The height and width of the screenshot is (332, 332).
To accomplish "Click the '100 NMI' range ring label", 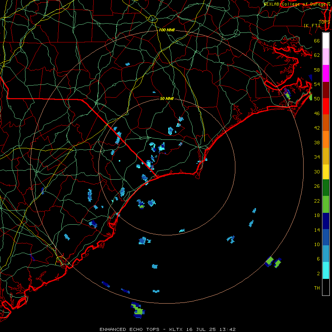I will [x=167, y=30].
